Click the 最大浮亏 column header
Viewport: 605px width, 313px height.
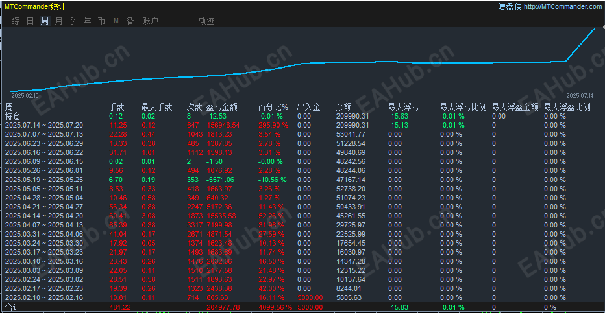[403, 107]
